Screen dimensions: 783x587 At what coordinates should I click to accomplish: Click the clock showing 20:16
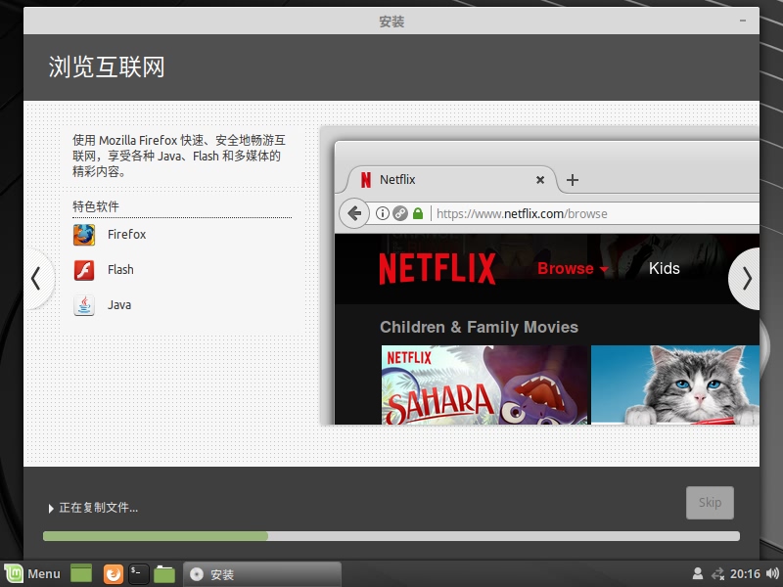745,574
